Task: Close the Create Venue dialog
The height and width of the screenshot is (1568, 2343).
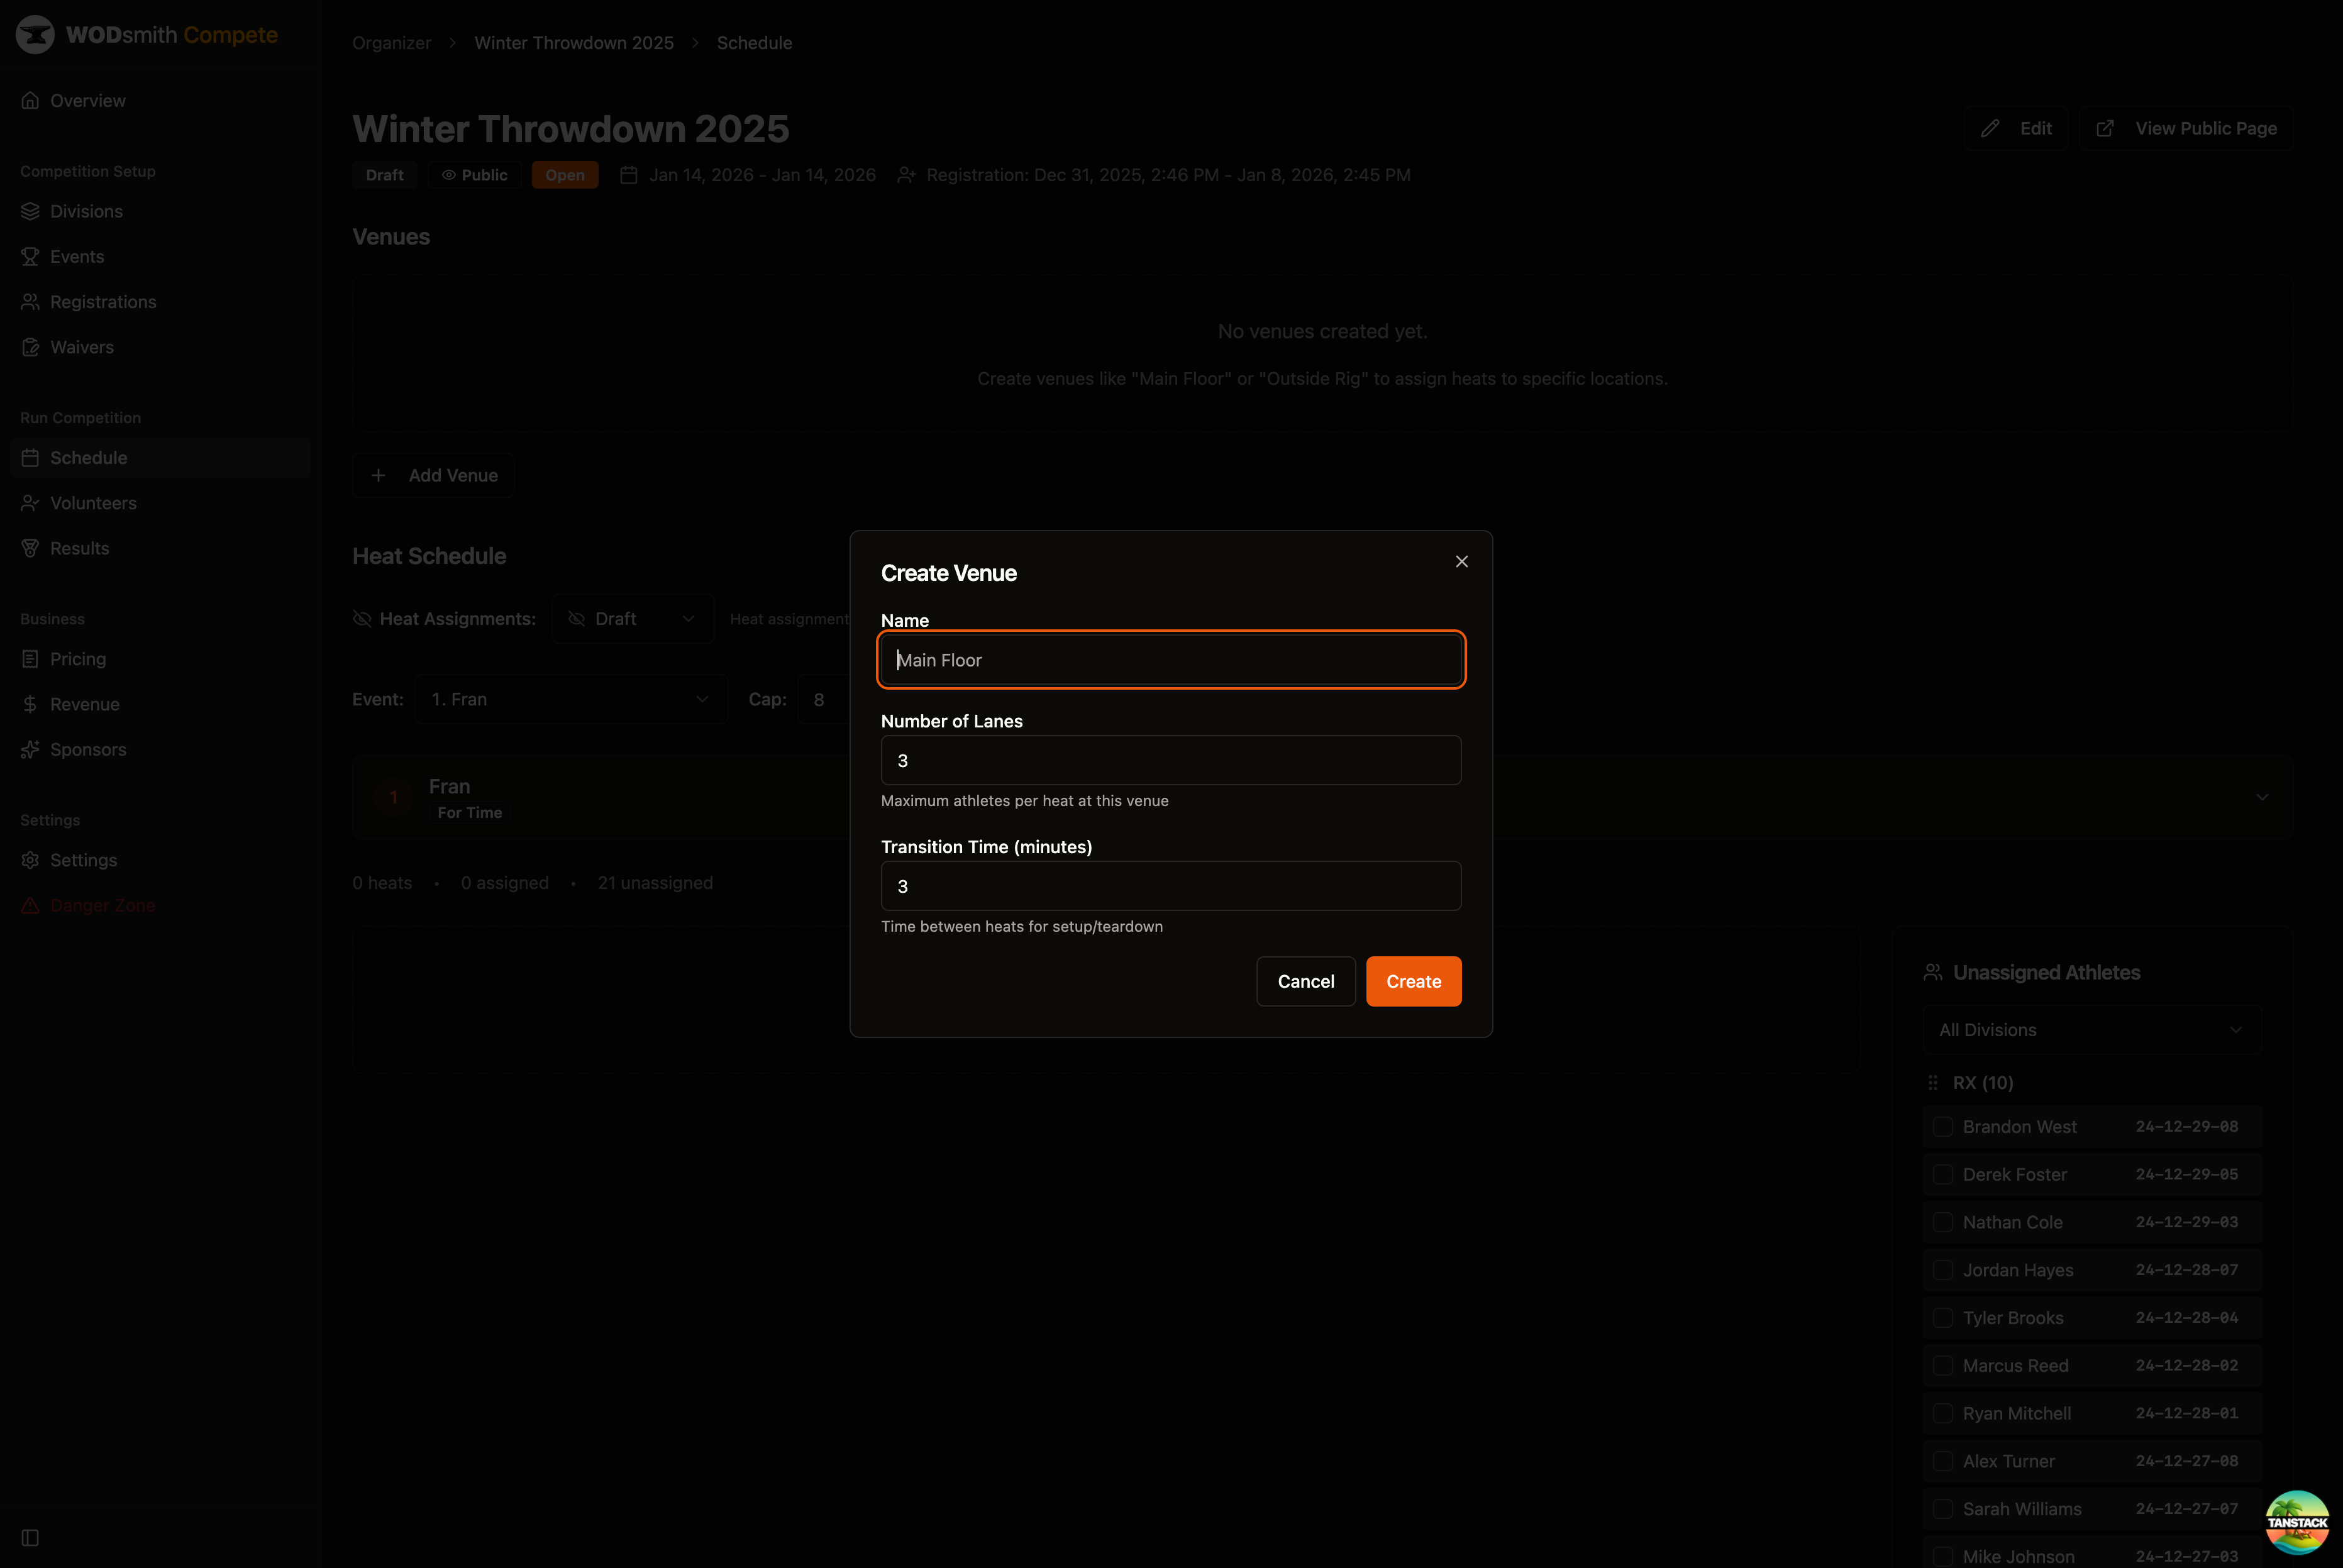Action: tap(1462, 561)
